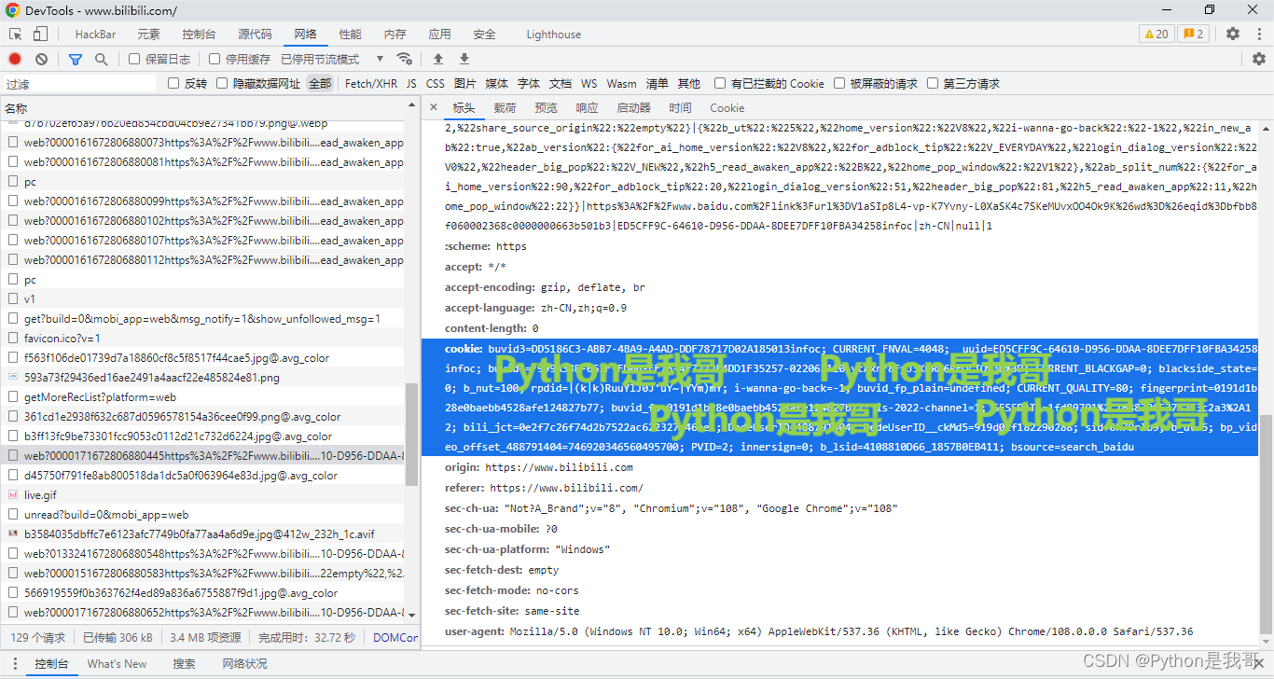Stop recording network log
The width and height of the screenshot is (1274, 679).
15,59
